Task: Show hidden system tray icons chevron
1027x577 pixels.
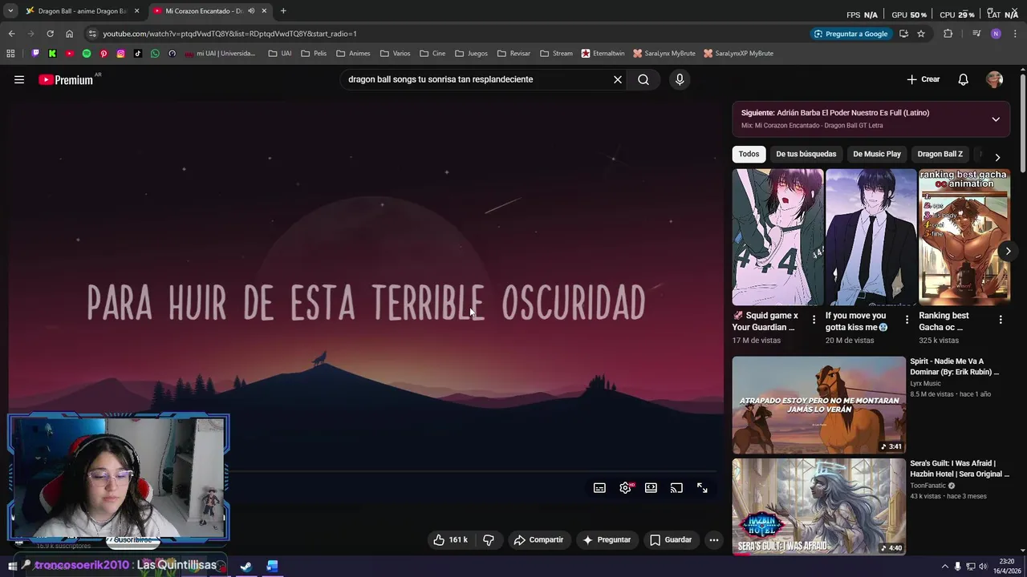Action: click(944, 567)
